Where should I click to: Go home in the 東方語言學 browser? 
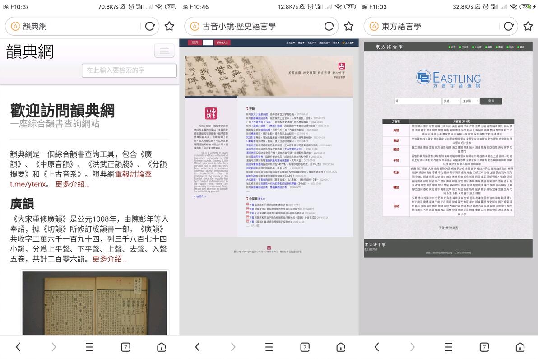(x=520, y=347)
